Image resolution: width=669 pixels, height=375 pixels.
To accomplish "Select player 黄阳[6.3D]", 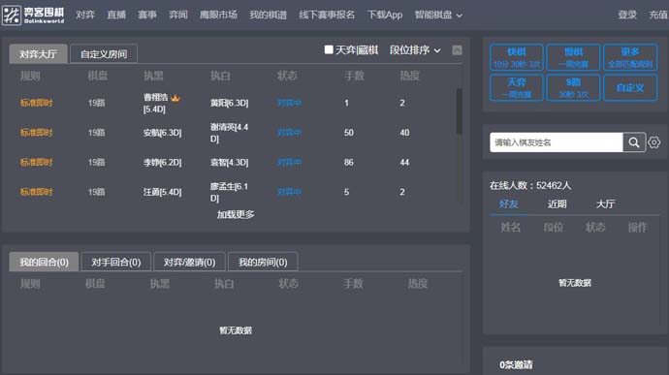I will 229,103.
